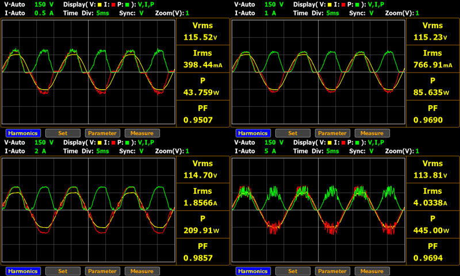Click the I-Auto 2 A range value
The width and height of the screenshot is (460, 276).
(40, 151)
